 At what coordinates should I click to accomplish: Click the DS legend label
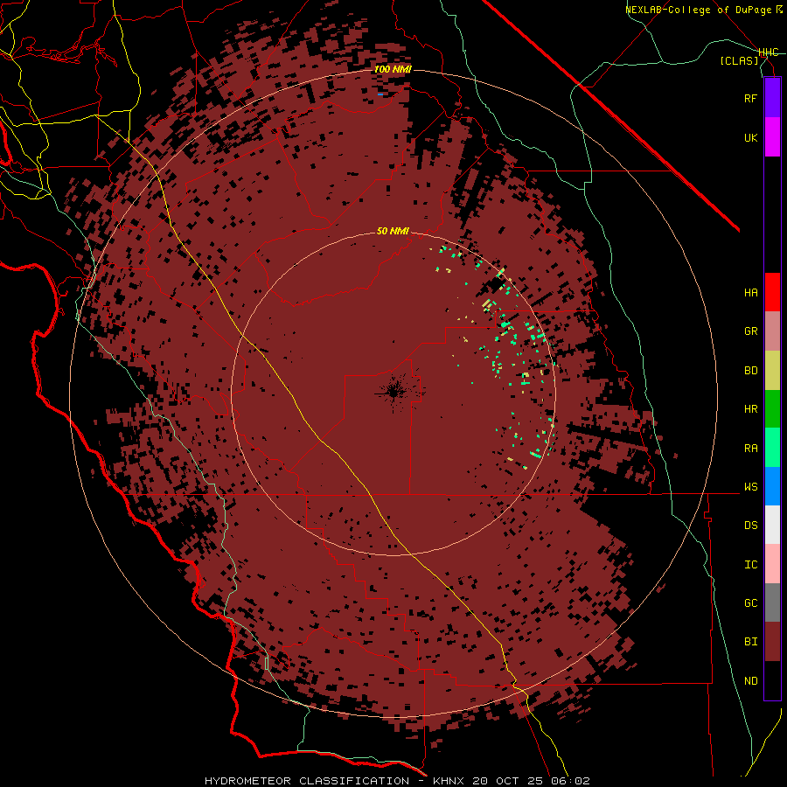750,526
